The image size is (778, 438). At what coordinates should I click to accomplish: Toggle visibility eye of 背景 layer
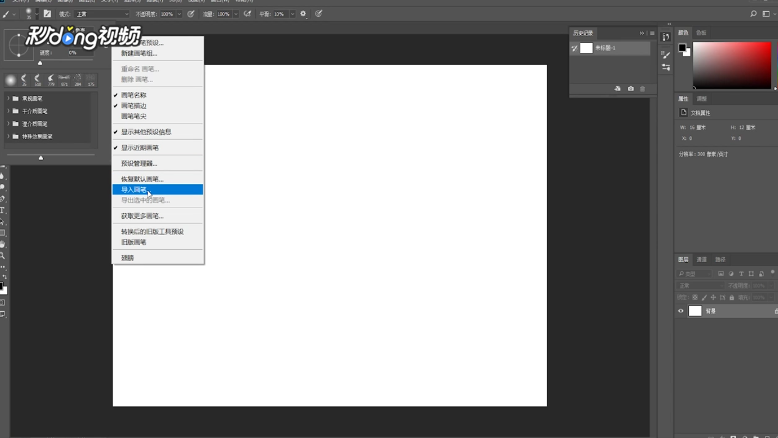(x=681, y=311)
